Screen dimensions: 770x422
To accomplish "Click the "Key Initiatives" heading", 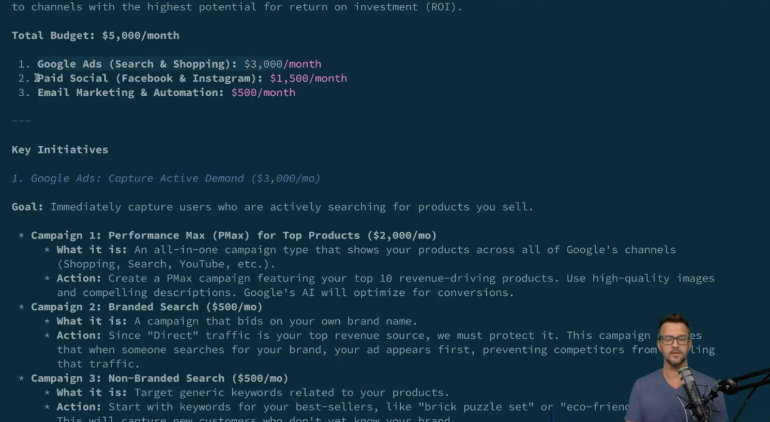I will [60, 150].
